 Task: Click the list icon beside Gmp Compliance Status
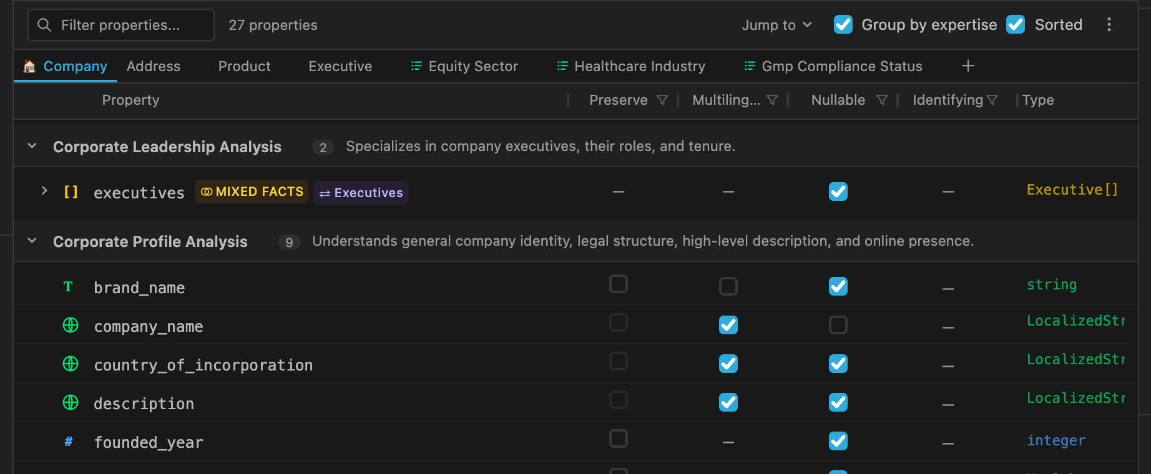point(750,66)
